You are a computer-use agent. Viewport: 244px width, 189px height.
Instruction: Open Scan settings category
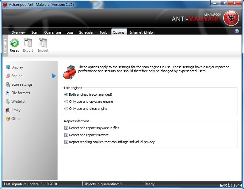click(x=22, y=84)
